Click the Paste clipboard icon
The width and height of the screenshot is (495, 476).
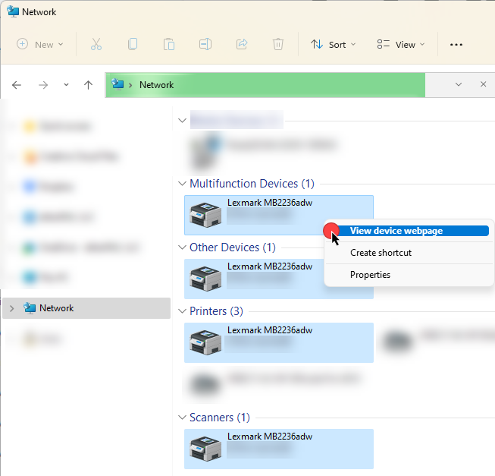click(x=169, y=44)
